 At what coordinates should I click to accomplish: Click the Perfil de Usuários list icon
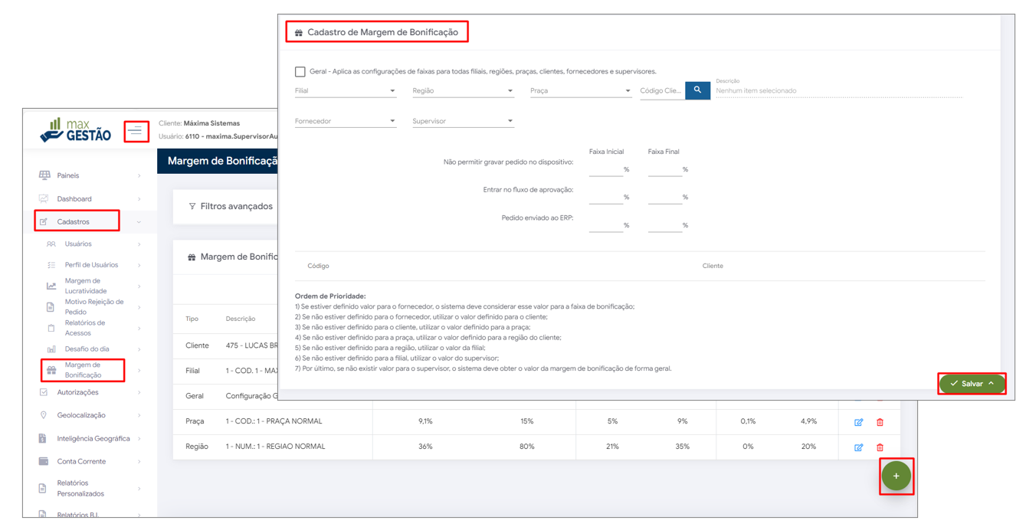coord(51,265)
